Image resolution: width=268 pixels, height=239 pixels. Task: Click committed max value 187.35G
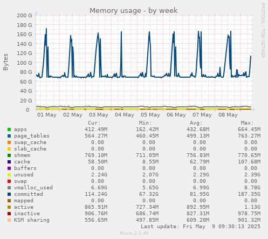249,194
